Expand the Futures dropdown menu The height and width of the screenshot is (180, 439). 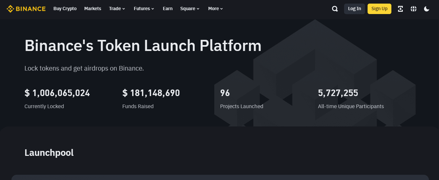pos(144,9)
